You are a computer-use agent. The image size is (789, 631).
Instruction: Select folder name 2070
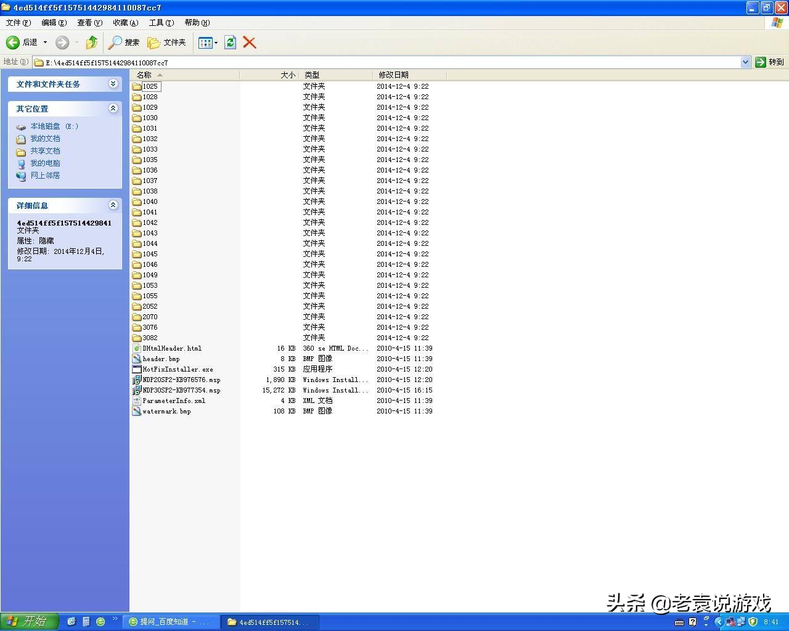150,317
